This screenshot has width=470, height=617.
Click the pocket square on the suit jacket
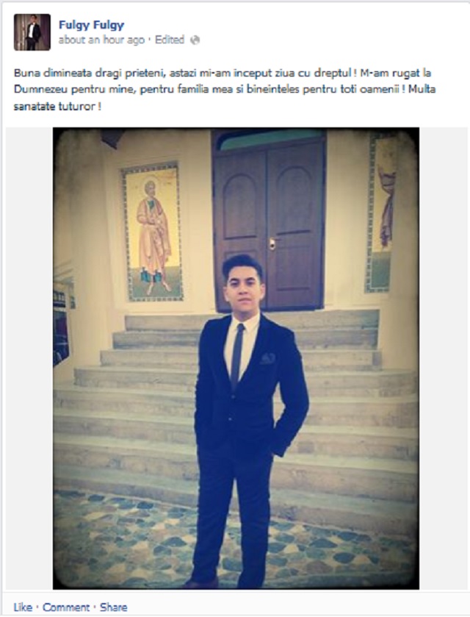(x=267, y=358)
